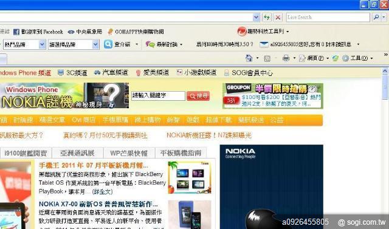
Task: Expand the Print dropdown arrow
Action: 294,58
